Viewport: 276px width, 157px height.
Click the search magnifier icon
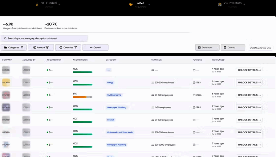tap(5, 38)
